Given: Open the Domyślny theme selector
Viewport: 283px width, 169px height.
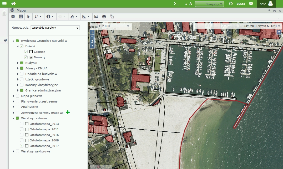Looking at the screenshot, I should click(x=209, y=4).
